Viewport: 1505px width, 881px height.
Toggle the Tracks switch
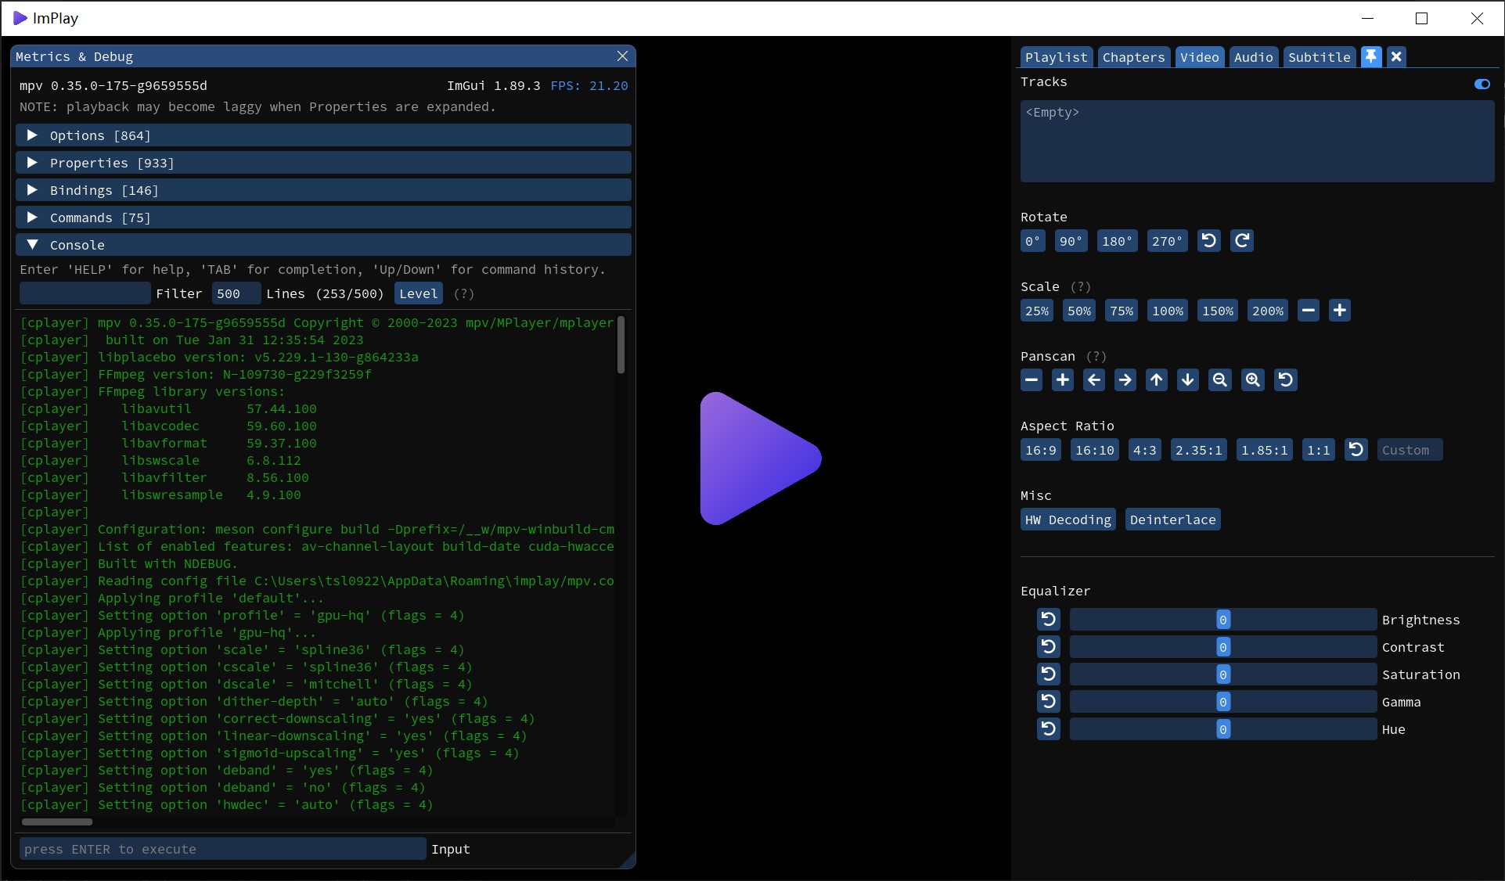point(1482,84)
